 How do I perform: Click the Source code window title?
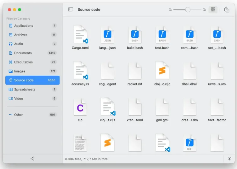click(89, 9)
